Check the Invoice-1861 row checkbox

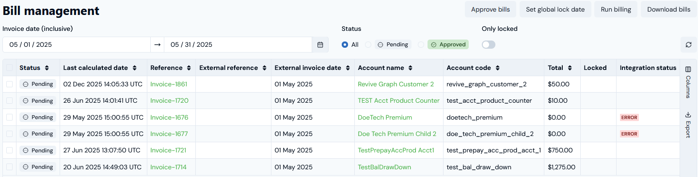pos(10,84)
